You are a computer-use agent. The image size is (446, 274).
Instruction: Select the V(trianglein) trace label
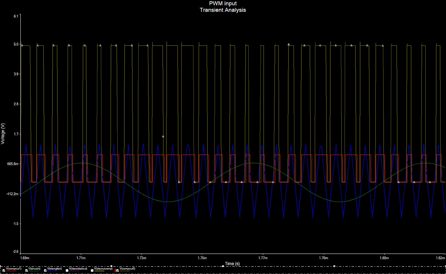(54, 269)
